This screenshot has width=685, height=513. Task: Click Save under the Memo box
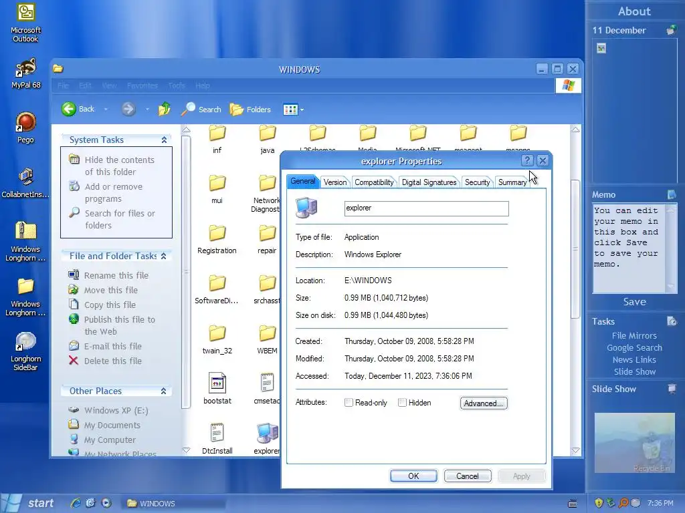click(634, 302)
